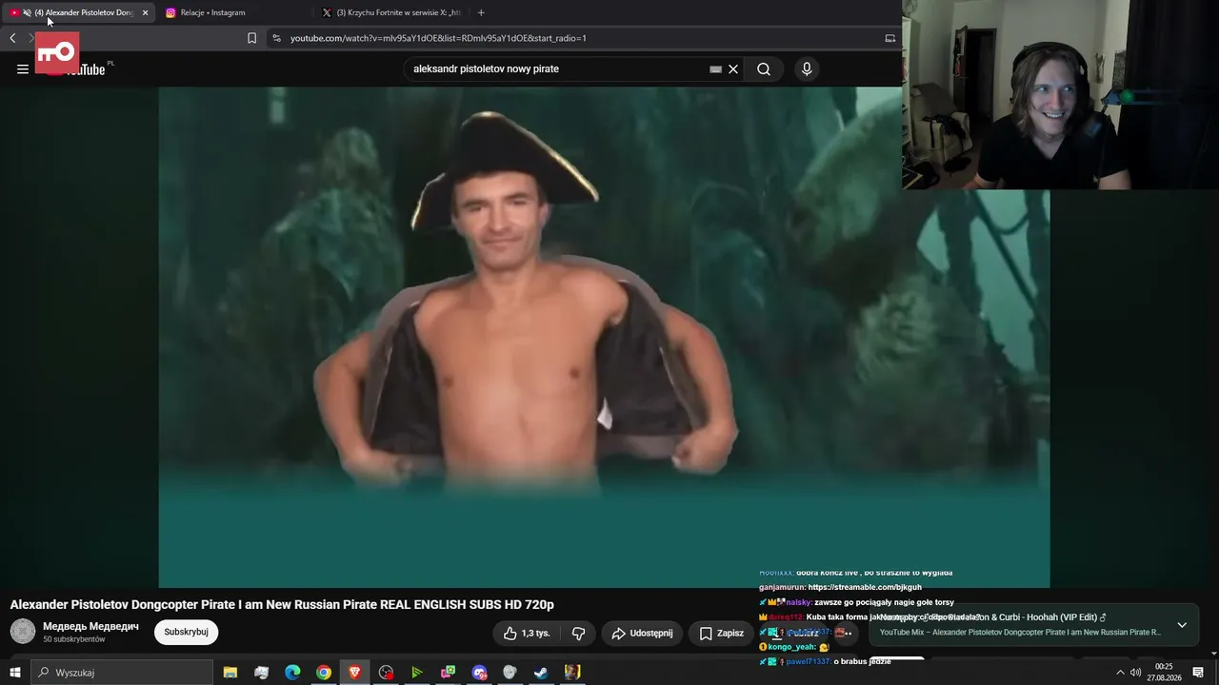
Task: Open the Медведь Медведич channel name link
Action: [90, 626]
